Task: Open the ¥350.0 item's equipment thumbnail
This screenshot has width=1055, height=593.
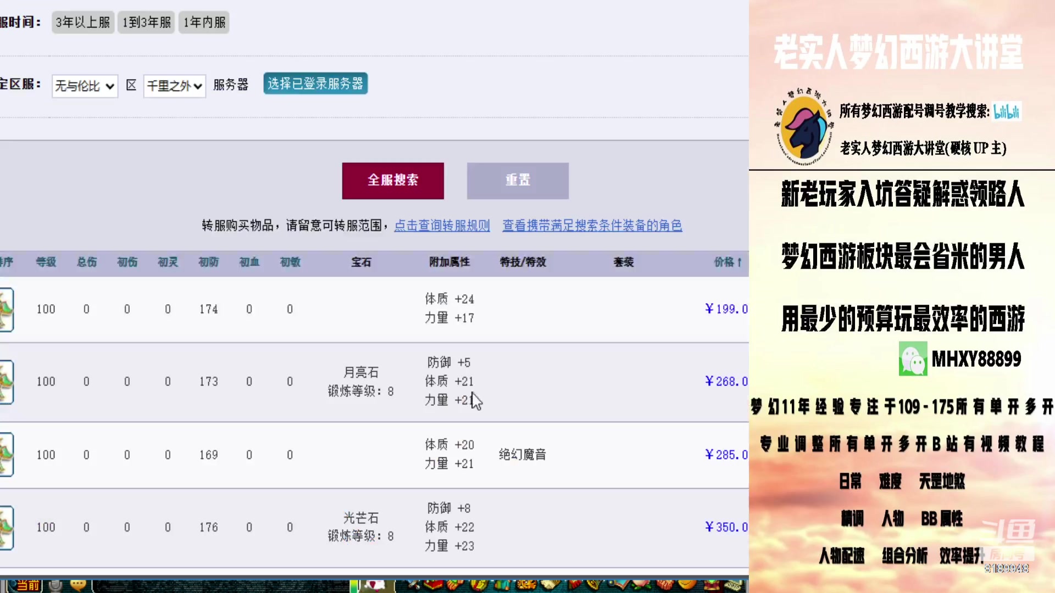Action: [x=6, y=528]
